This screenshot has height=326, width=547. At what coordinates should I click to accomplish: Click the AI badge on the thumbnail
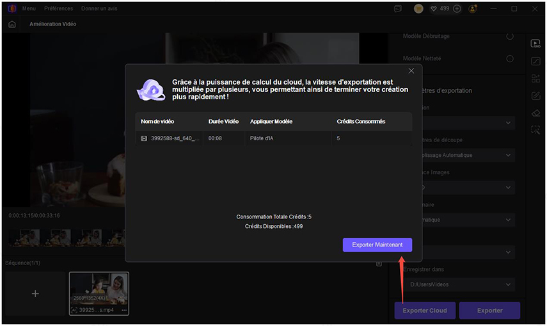coord(74,310)
